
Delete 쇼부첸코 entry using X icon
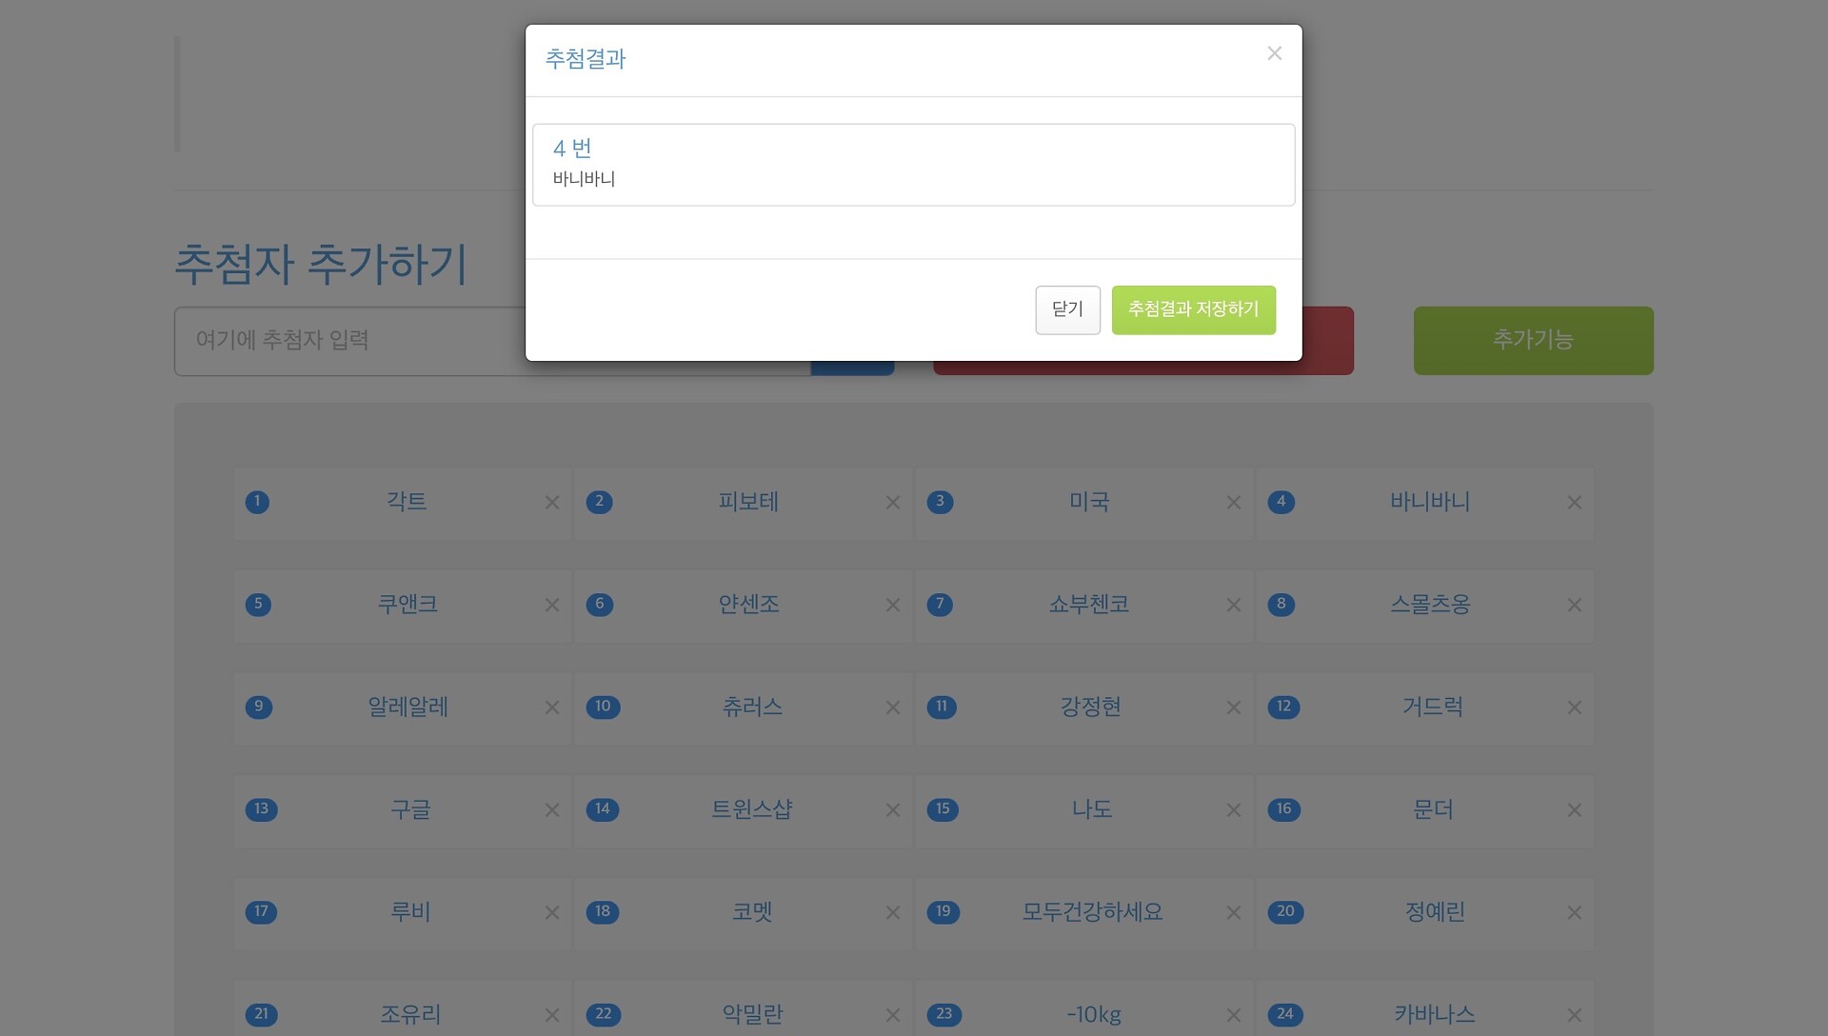pyautogui.click(x=1234, y=606)
